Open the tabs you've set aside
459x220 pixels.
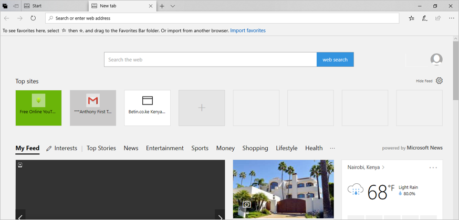tap(5, 6)
